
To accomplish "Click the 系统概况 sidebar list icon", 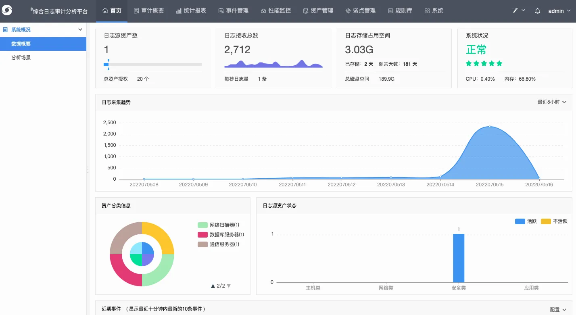I will click(6, 30).
